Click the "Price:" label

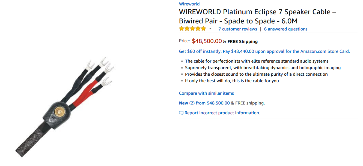[184, 41]
